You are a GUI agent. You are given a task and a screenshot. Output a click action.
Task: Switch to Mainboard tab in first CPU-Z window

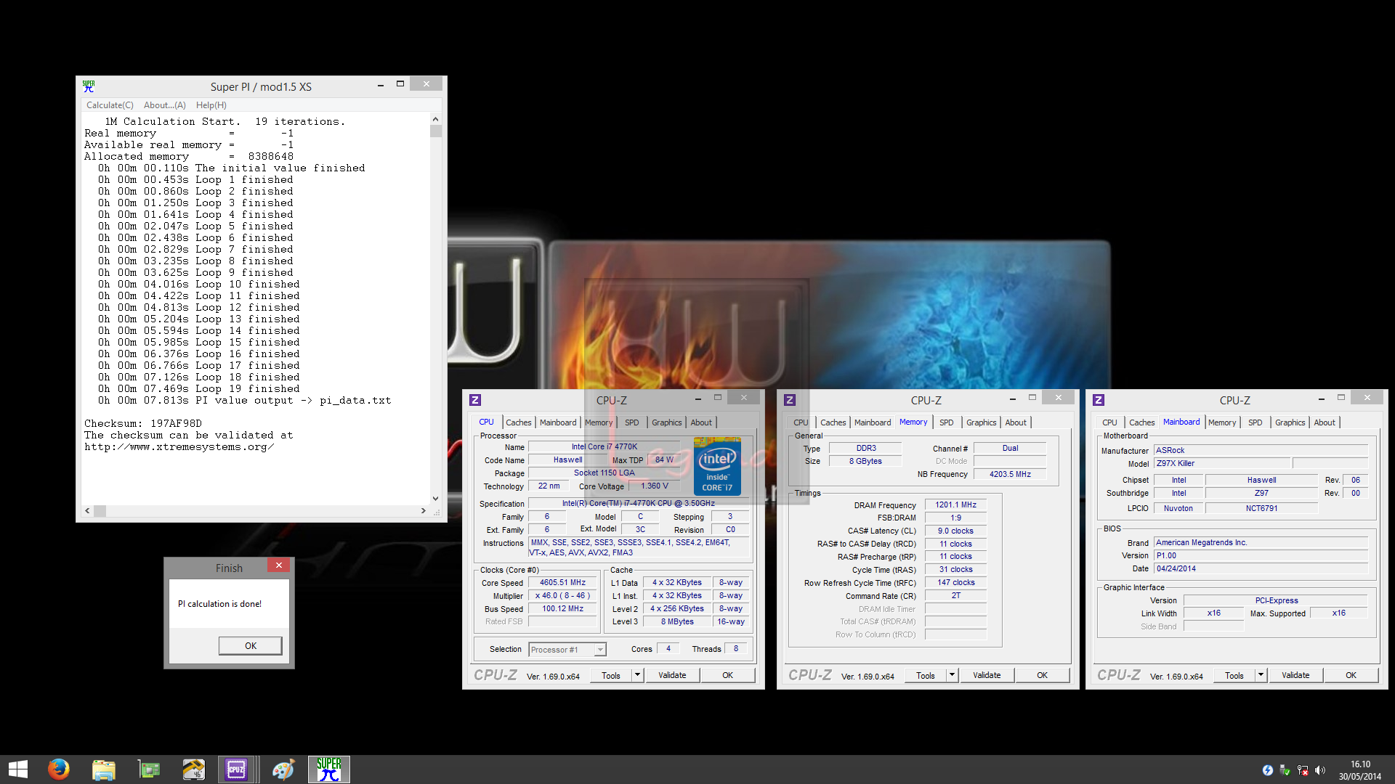point(558,422)
